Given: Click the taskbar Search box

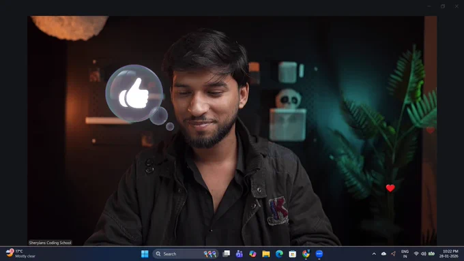Looking at the screenshot, I should [186, 254].
